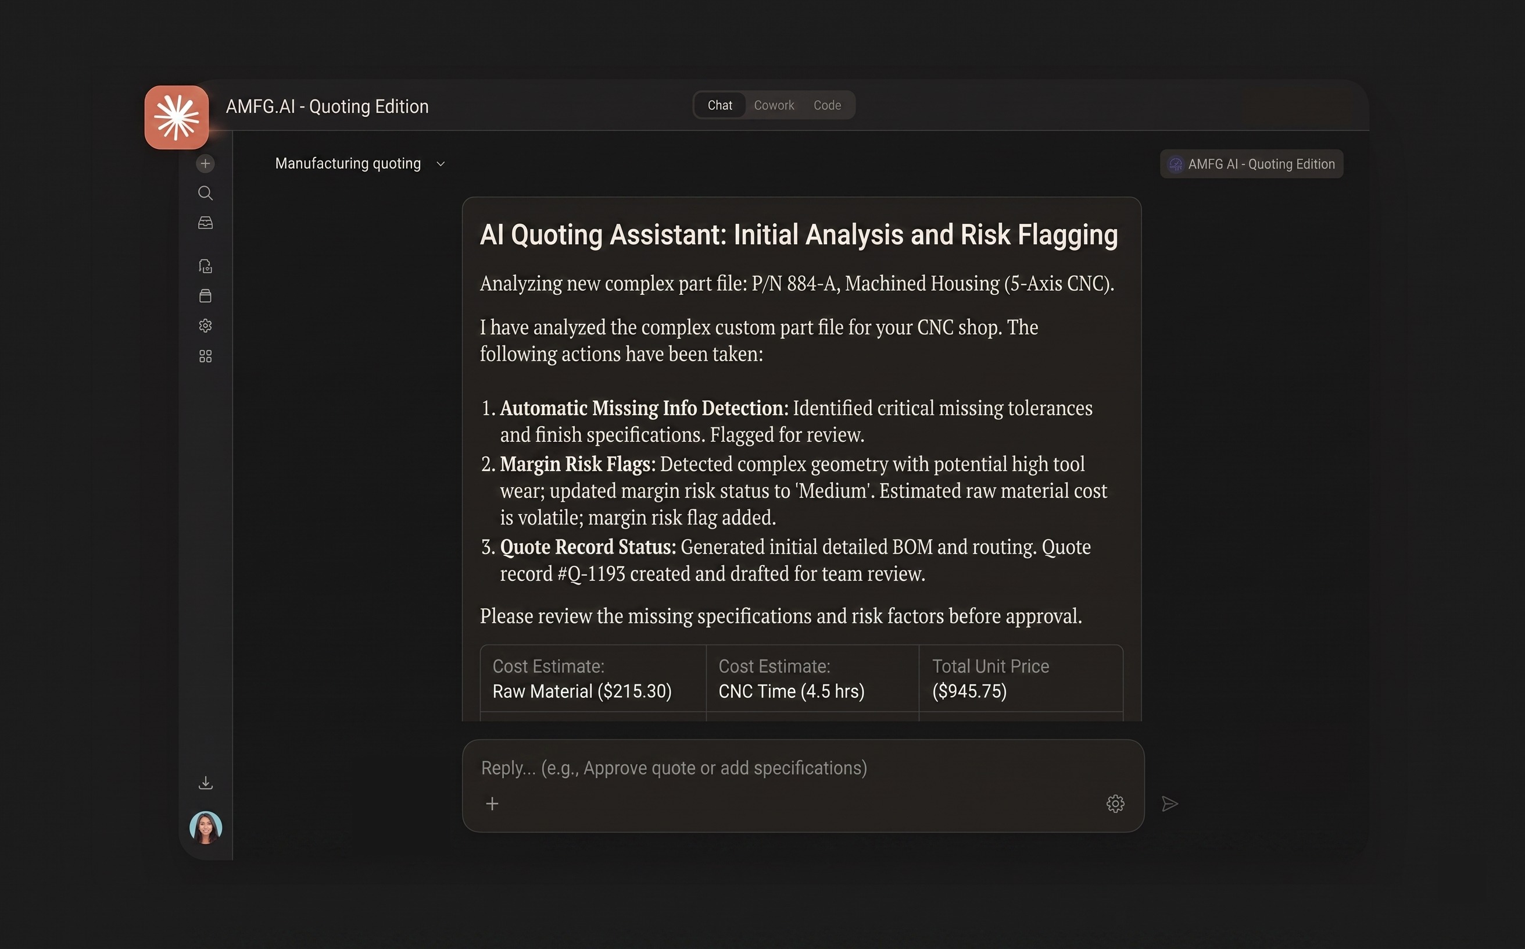Click the AMFG AI - Quoting Edition badge
This screenshot has height=949, width=1525.
click(x=1251, y=164)
